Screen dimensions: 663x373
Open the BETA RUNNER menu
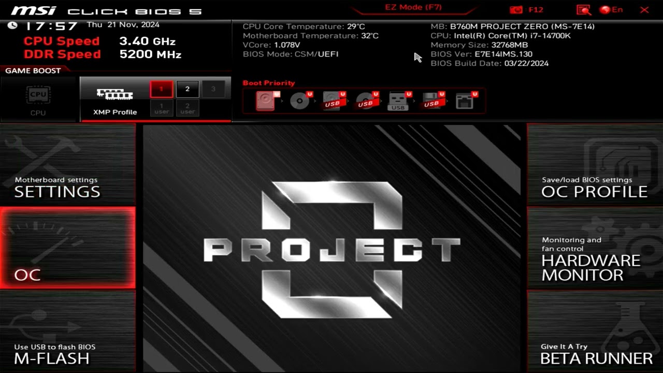click(x=595, y=332)
